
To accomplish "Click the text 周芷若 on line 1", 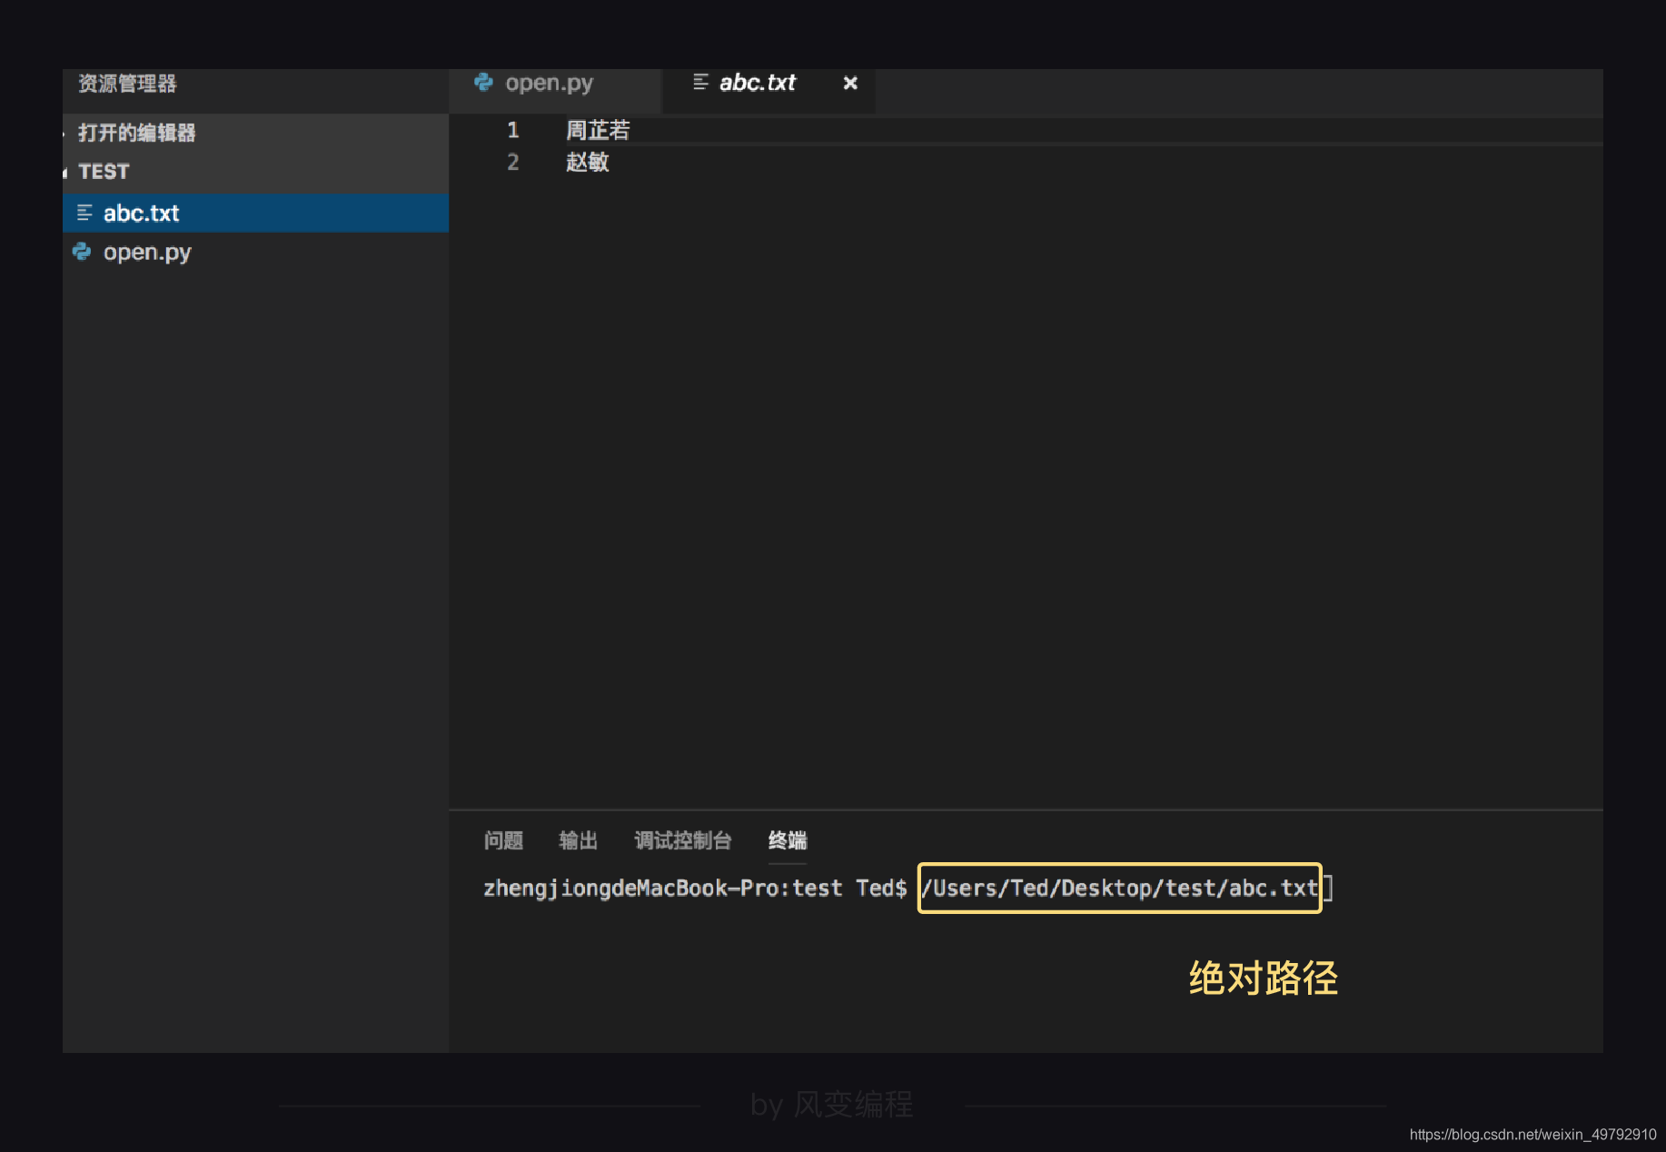I will [598, 130].
